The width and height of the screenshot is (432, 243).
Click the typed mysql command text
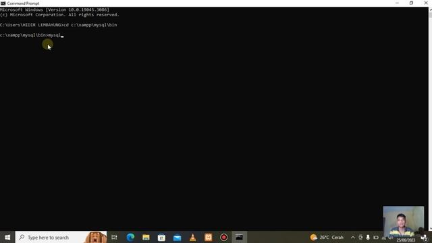54,35
